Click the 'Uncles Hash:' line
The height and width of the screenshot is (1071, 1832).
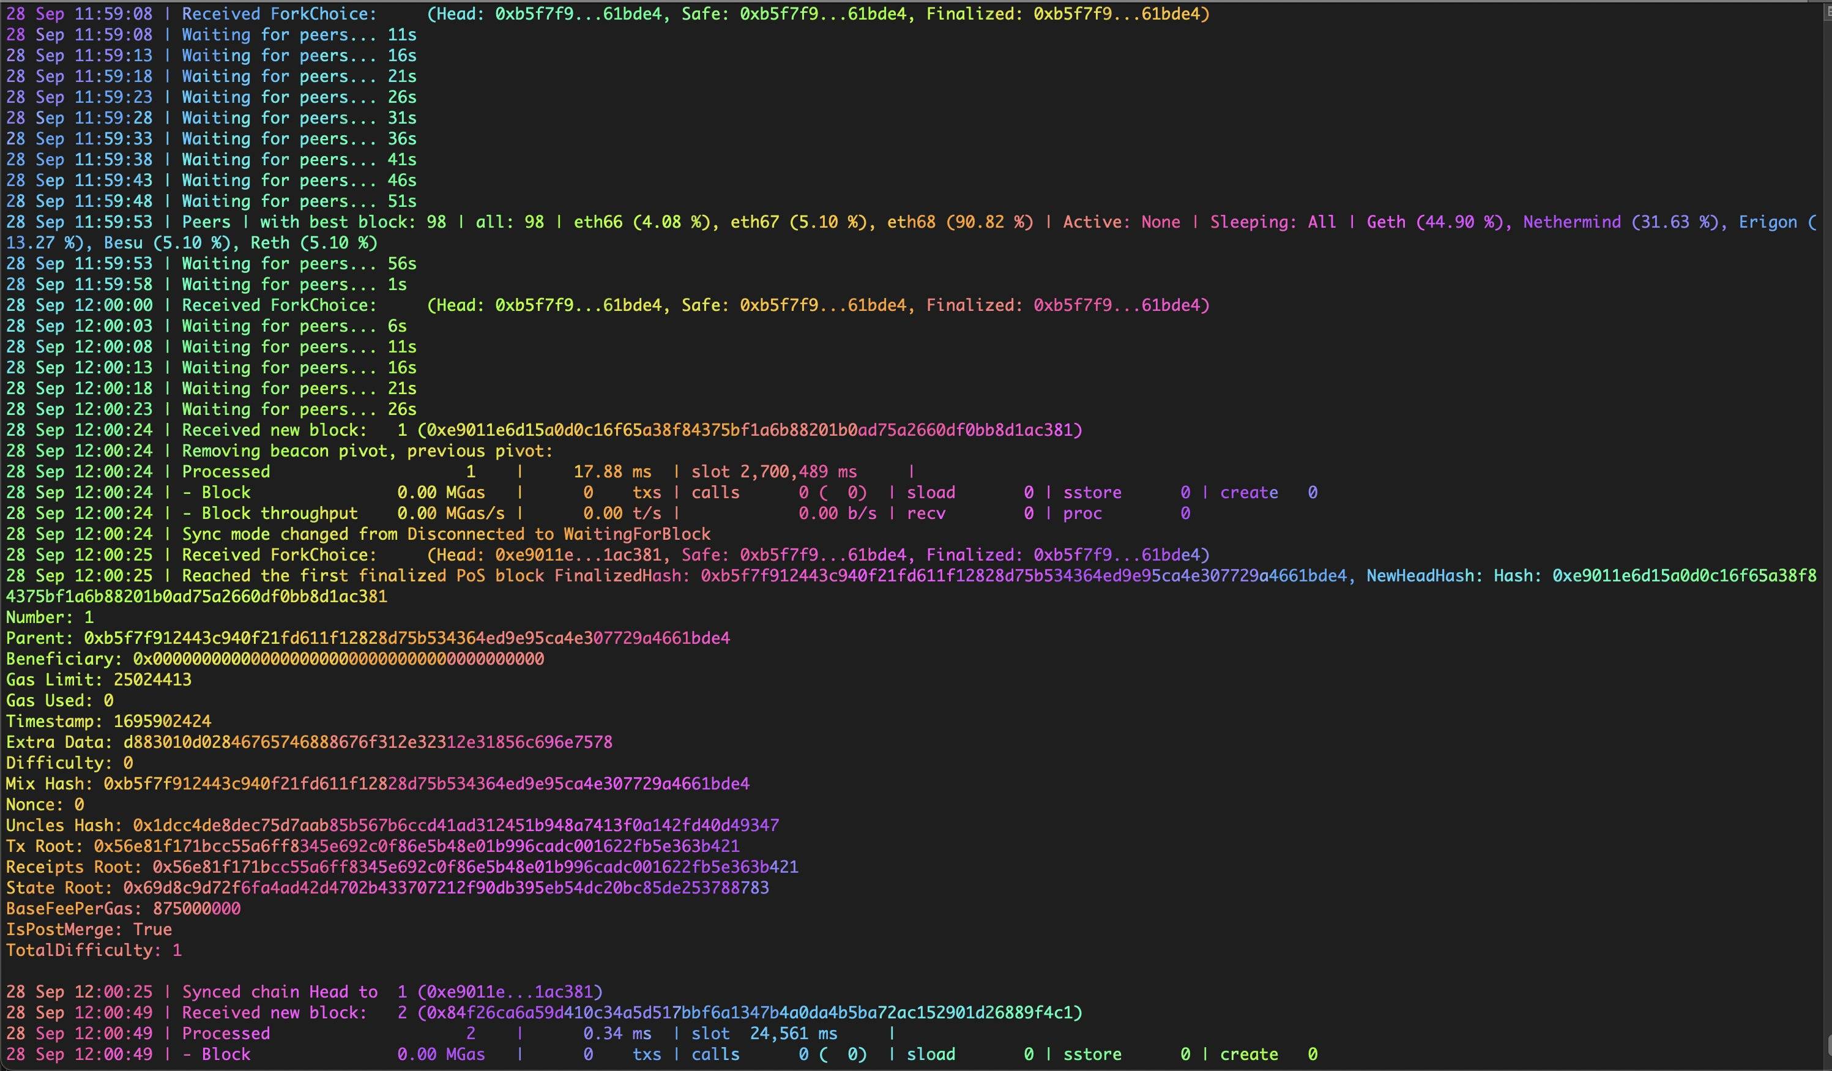point(393,826)
